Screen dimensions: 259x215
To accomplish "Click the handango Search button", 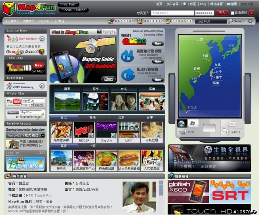I will click(13, 112).
